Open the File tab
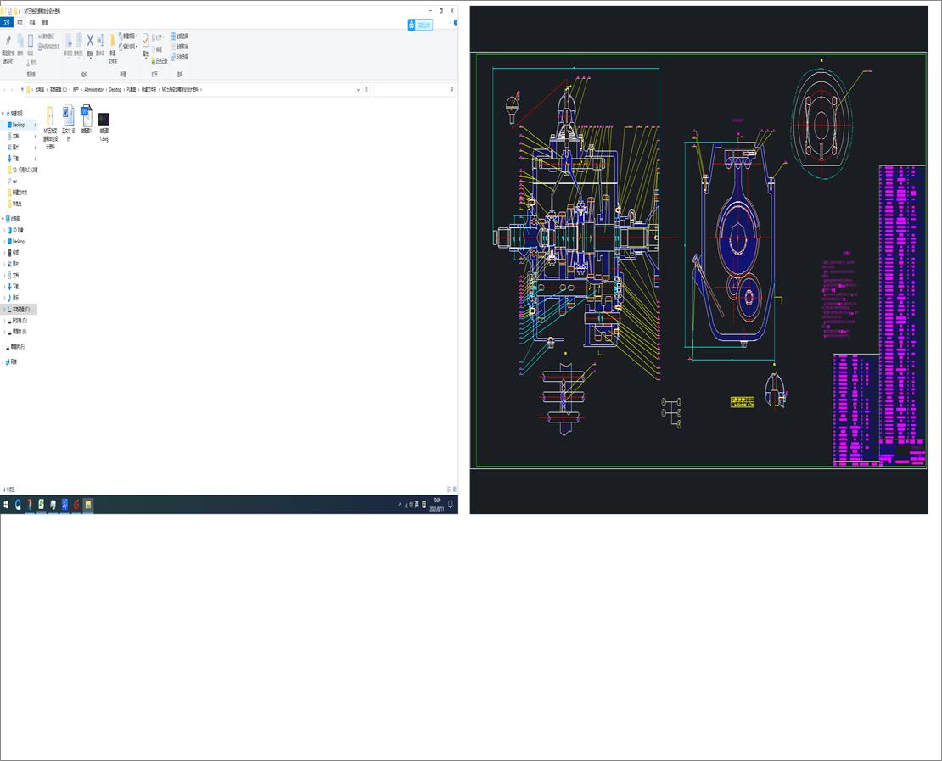Viewport: 942px width, 761px height. (x=7, y=23)
